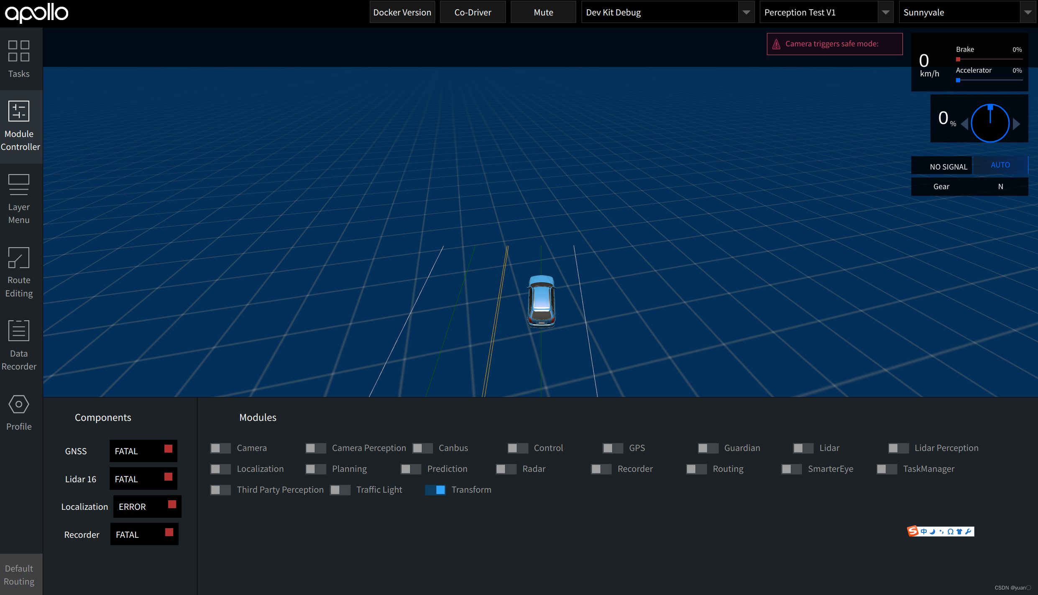Expand the Sunnyvale map dropdown

pos(1027,13)
